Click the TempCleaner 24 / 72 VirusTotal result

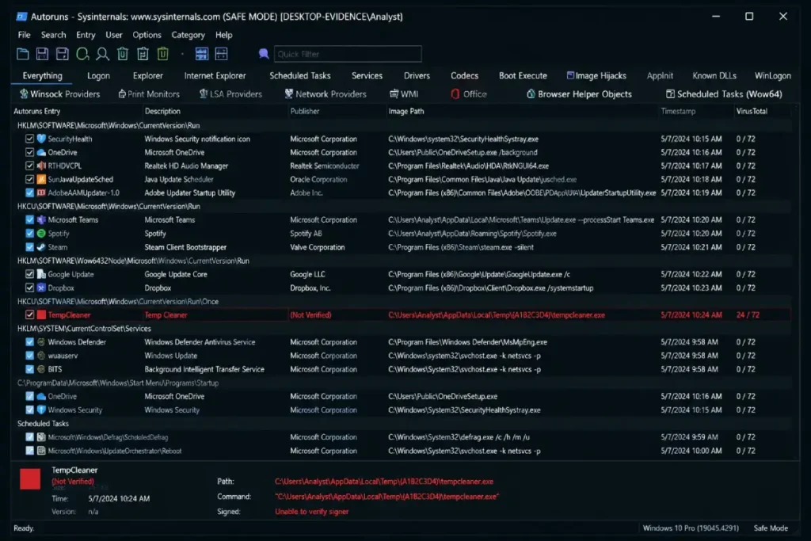click(x=748, y=315)
